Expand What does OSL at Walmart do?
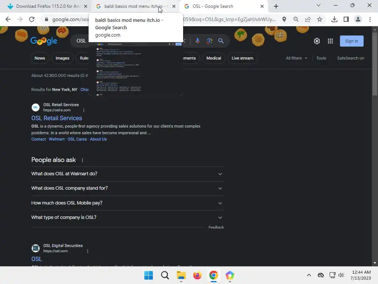The width and height of the screenshot is (378, 284). coord(127,174)
